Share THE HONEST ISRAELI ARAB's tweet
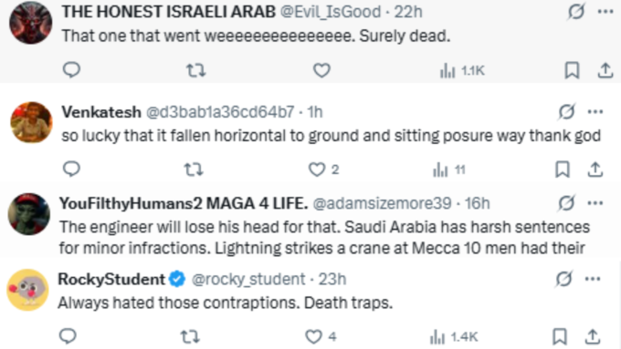 click(605, 71)
